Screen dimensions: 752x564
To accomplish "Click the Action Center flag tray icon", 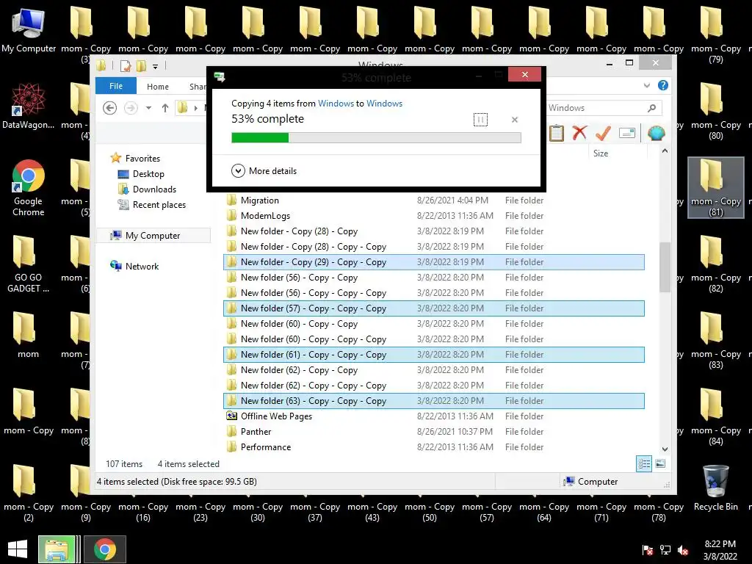I will [648, 550].
